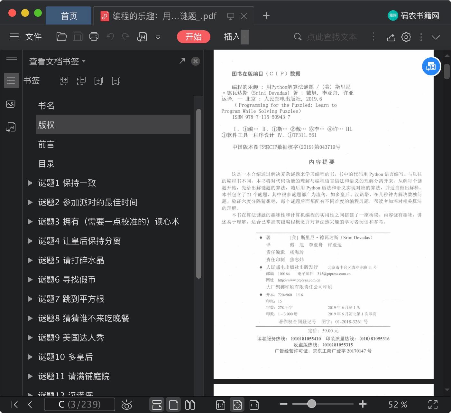This screenshot has height=413, width=451.
Task: Click the floating blue convert button
Action: [431, 66]
